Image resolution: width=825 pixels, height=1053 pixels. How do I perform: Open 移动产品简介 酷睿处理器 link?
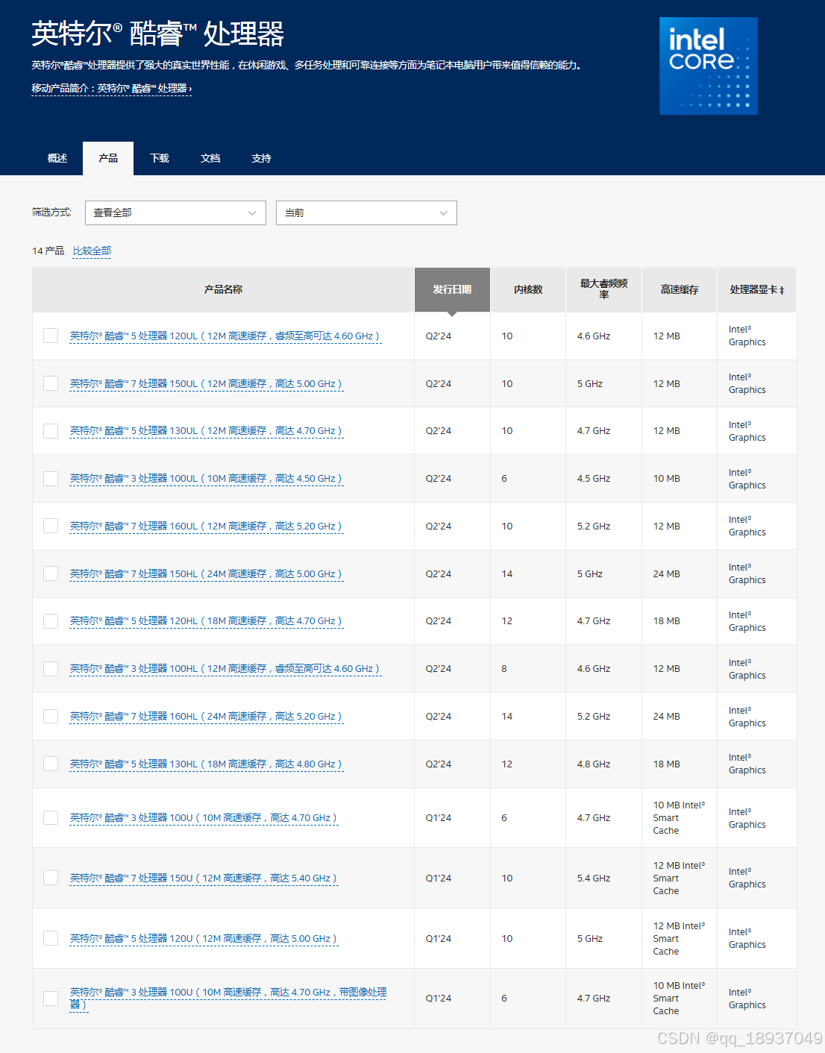[112, 88]
